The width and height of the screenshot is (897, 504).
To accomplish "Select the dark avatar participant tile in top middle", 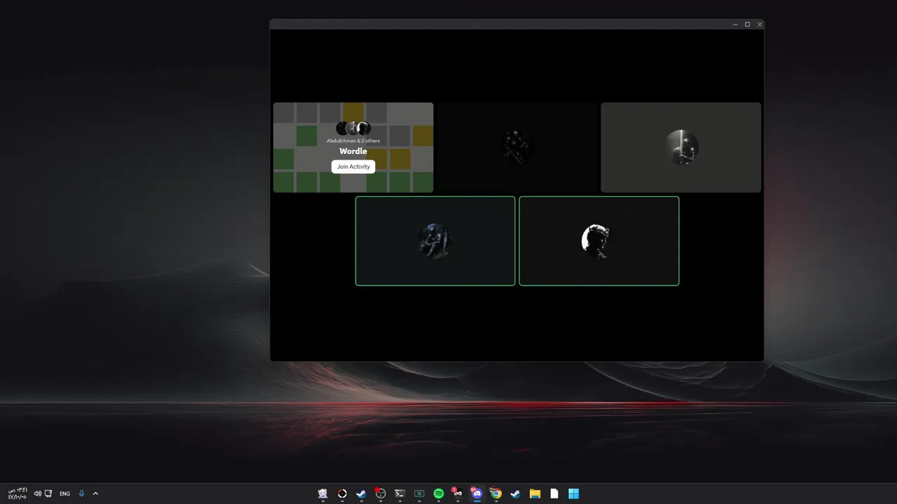I will pyautogui.click(x=517, y=148).
